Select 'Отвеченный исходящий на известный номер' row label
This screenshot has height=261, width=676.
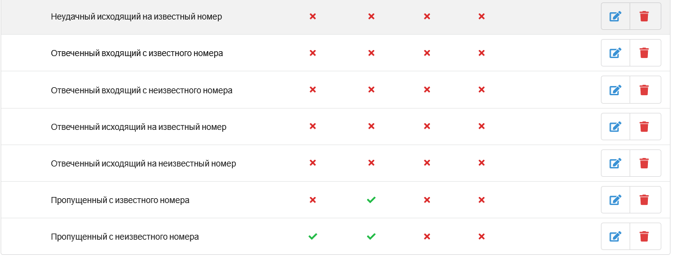coord(139,127)
